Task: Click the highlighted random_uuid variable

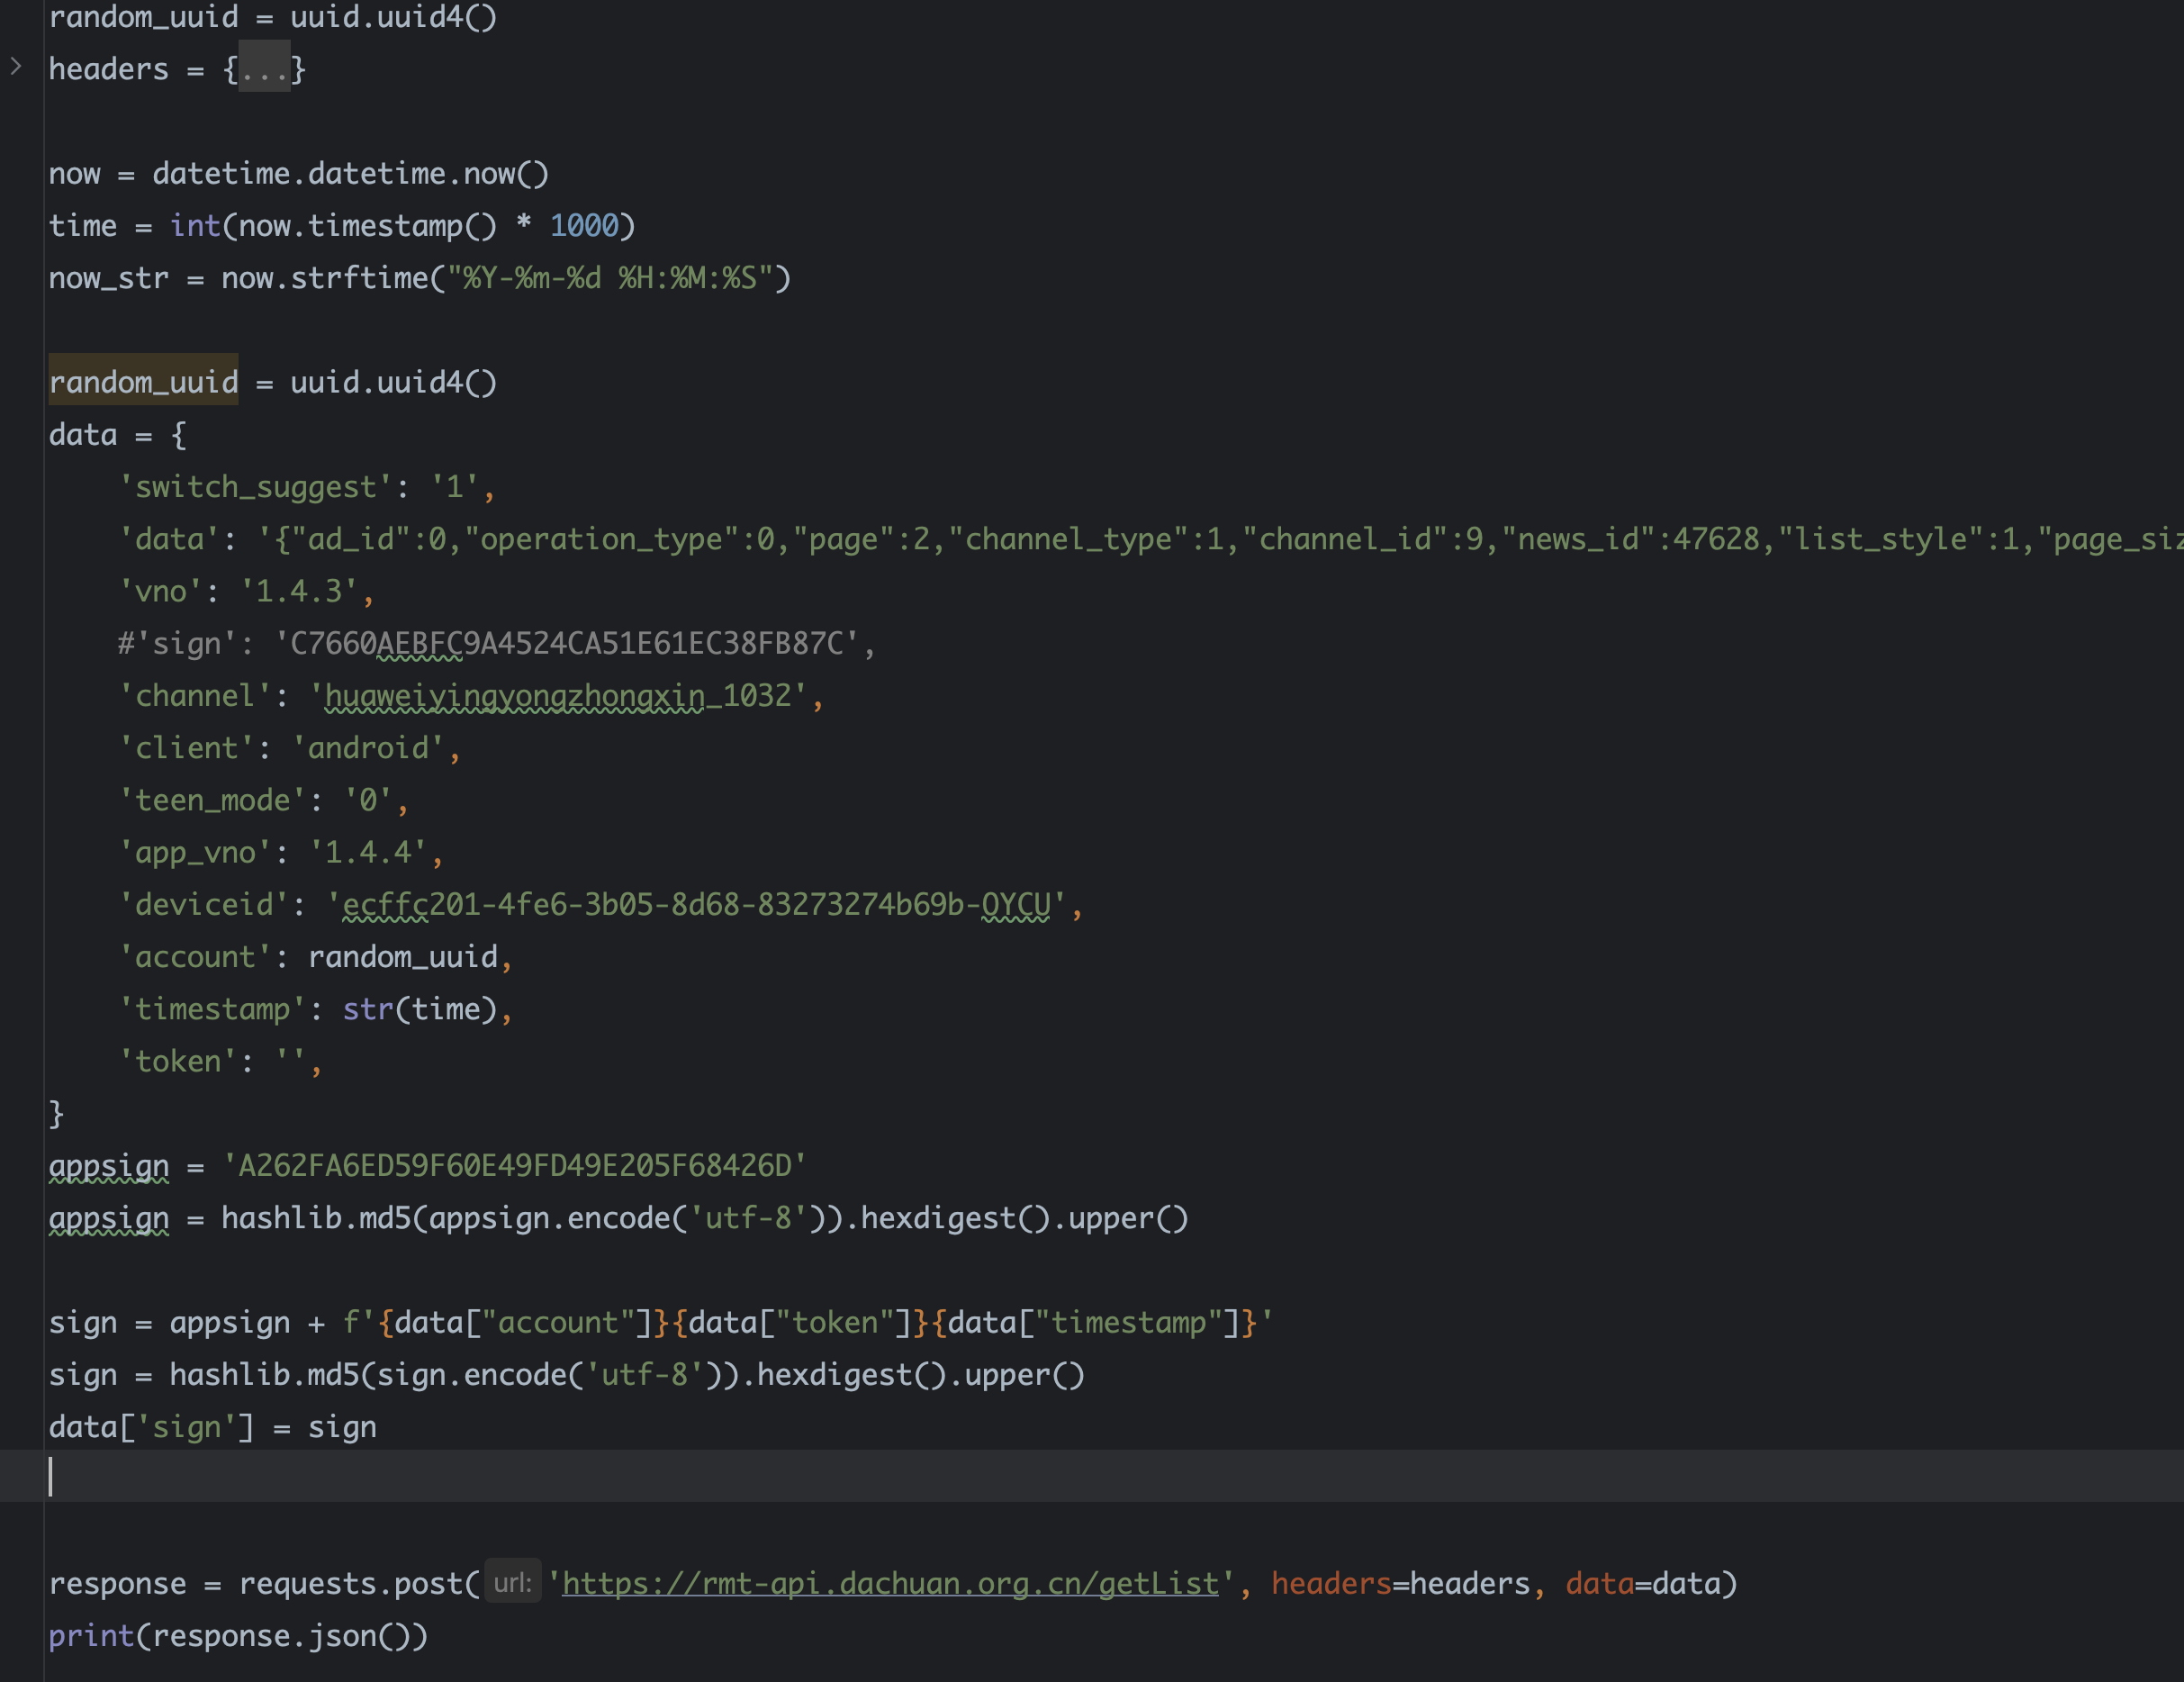Action: click(144, 382)
